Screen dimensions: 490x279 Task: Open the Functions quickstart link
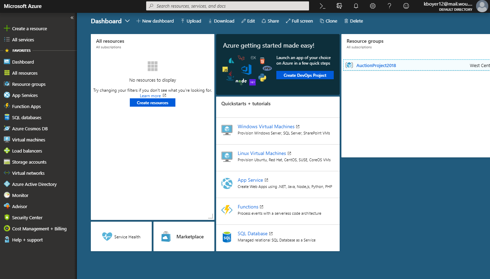coord(248,207)
